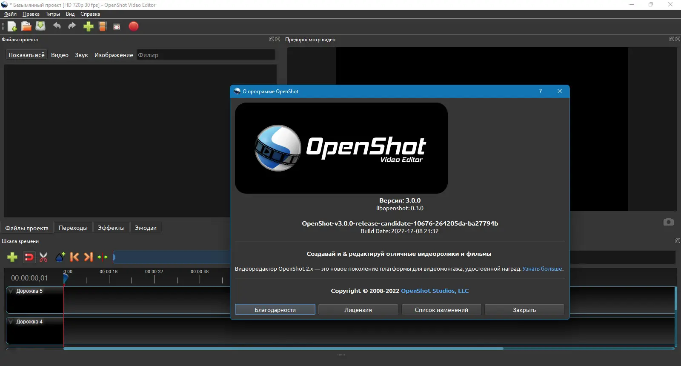Undo the last action
The height and width of the screenshot is (366, 681).
coord(57,26)
